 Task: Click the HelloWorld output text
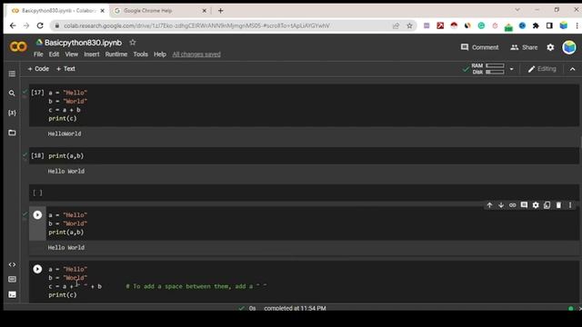65,134
